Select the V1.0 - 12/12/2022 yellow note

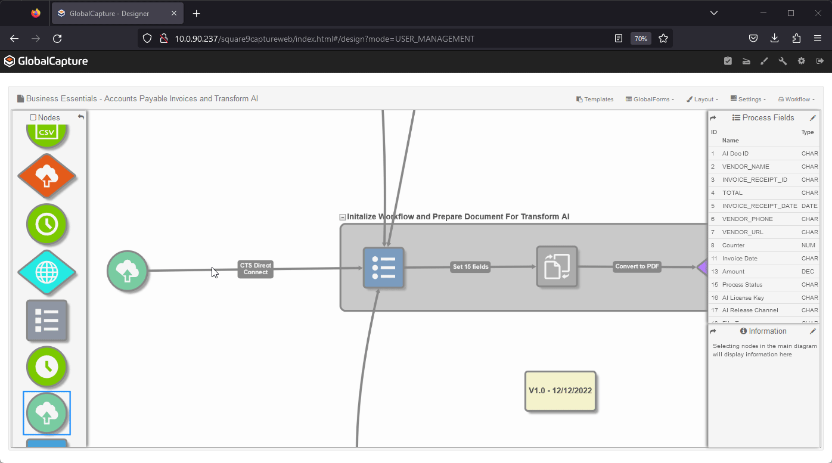(560, 391)
